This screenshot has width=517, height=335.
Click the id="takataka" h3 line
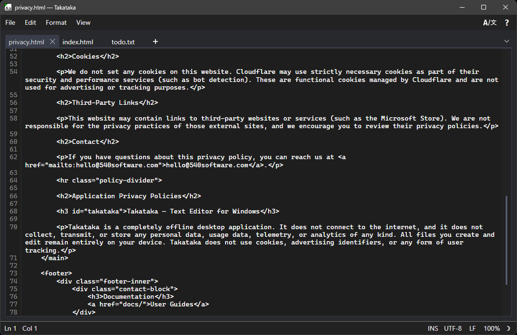168,212
